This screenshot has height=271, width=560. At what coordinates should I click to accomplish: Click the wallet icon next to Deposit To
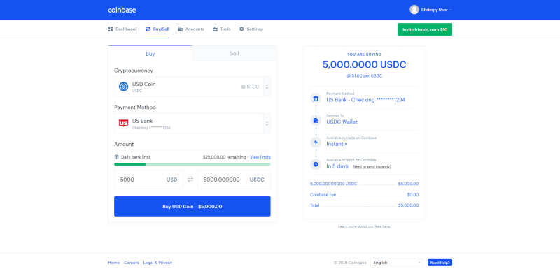click(316, 121)
